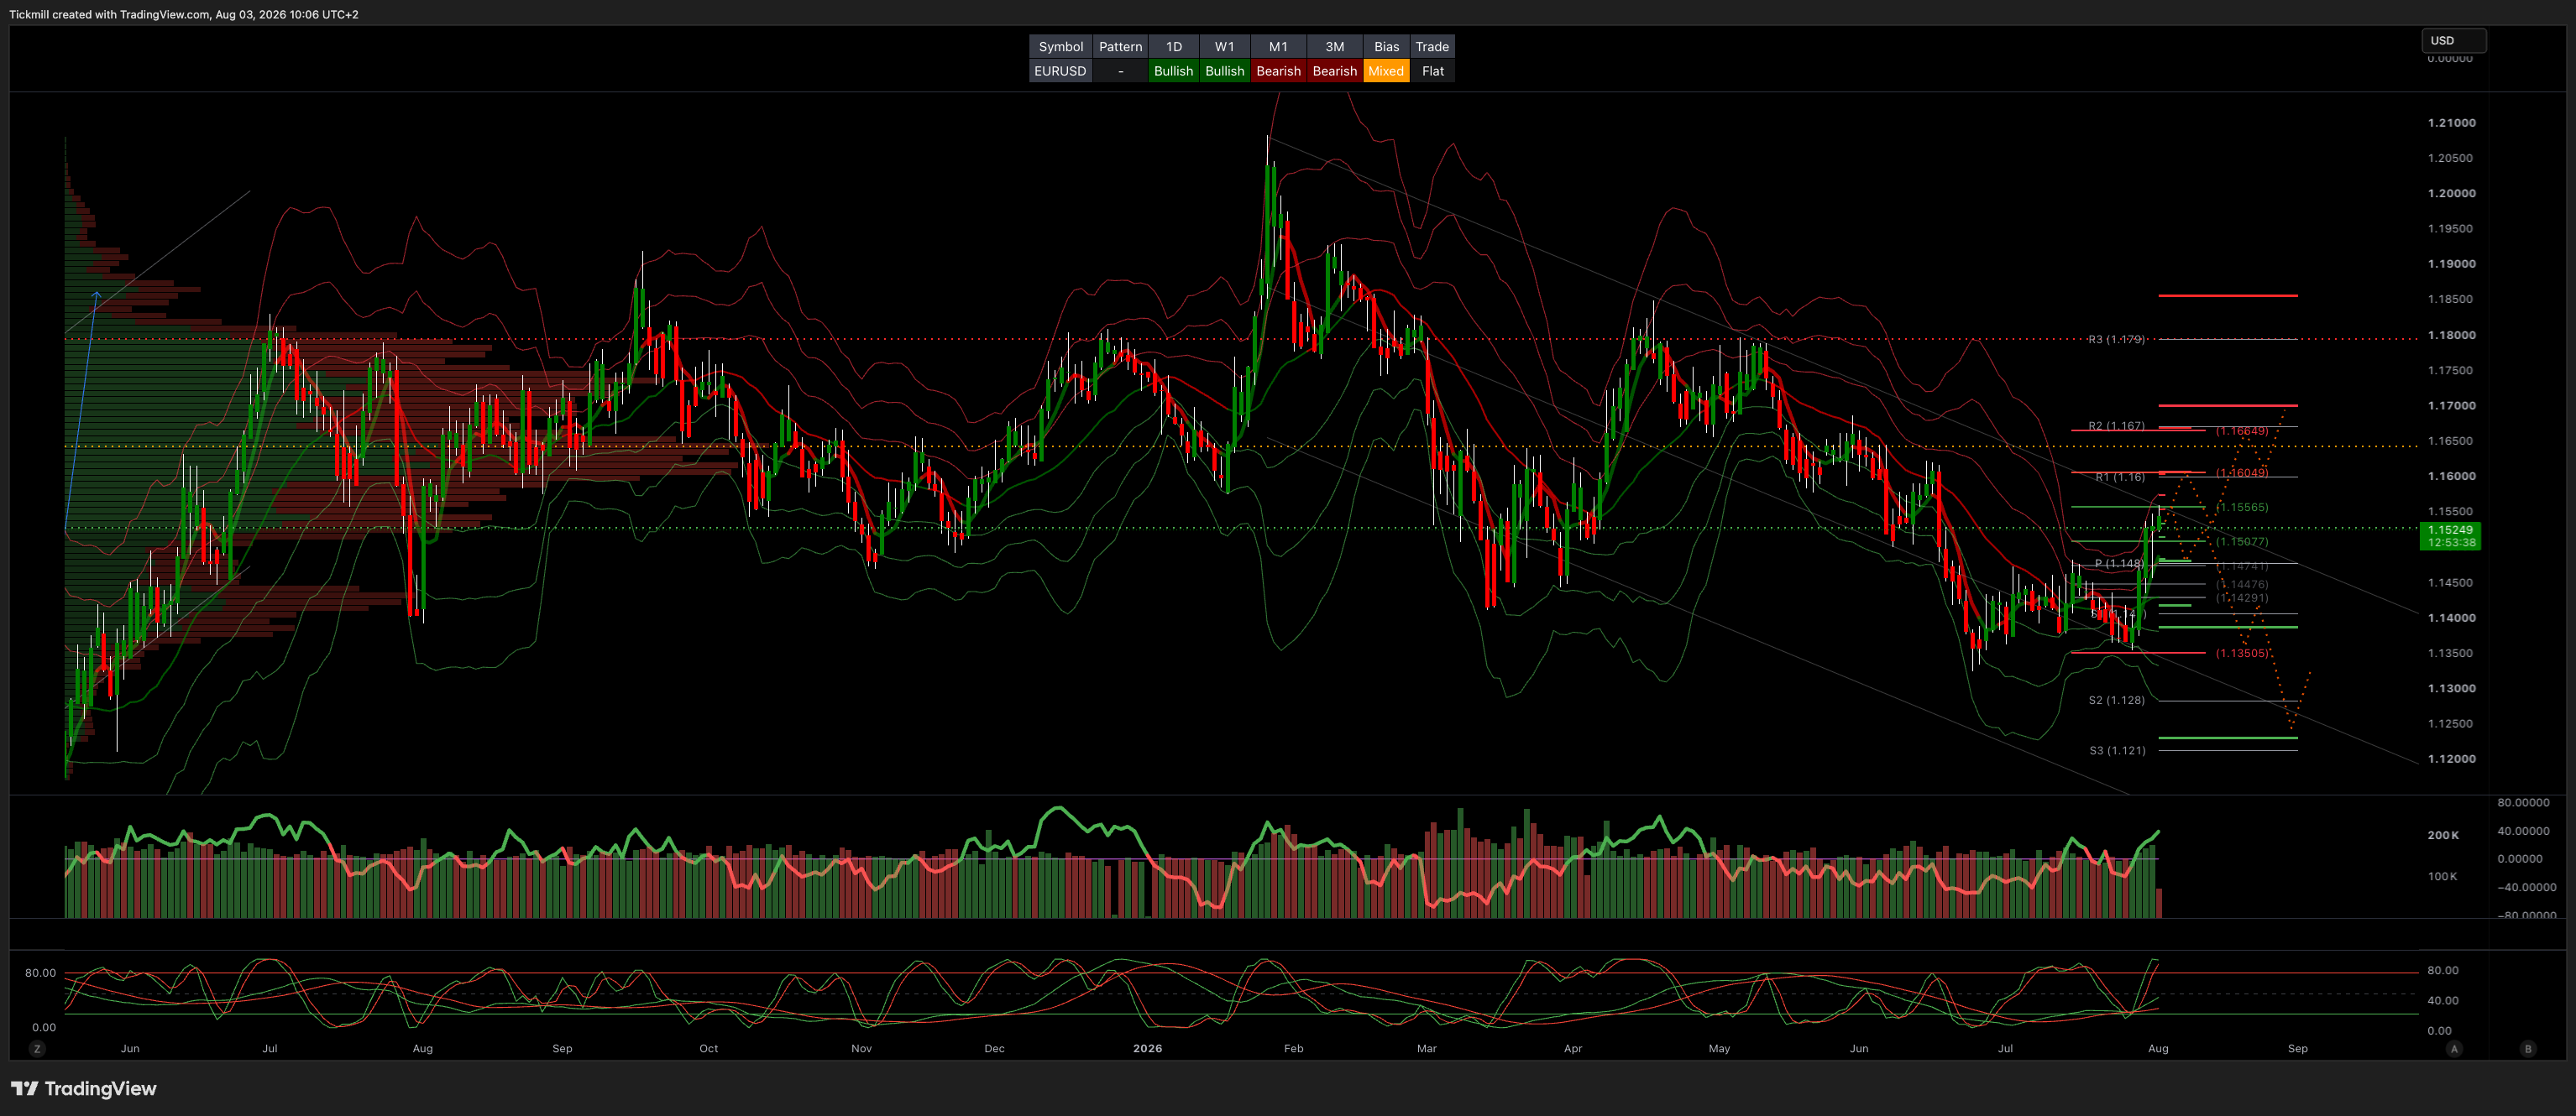Click the Pattern column header
The width and height of the screenshot is (2576, 1116).
[x=1120, y=46]
